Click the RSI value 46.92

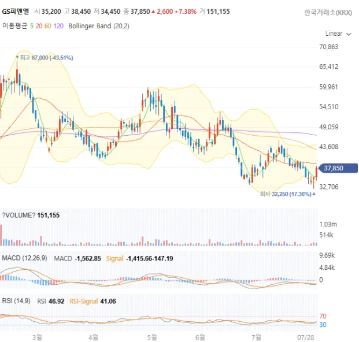pos(56,301)
